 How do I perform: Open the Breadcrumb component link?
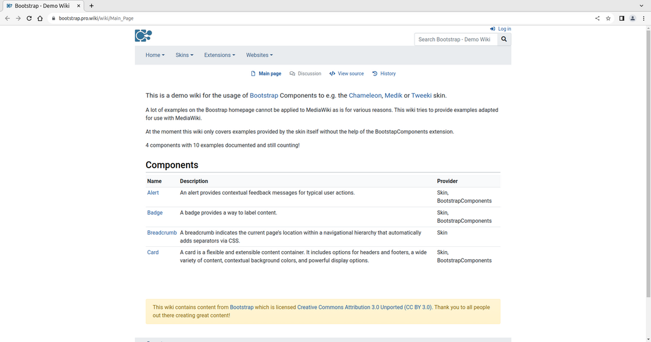pyautogui.click(x=162, y=233)
